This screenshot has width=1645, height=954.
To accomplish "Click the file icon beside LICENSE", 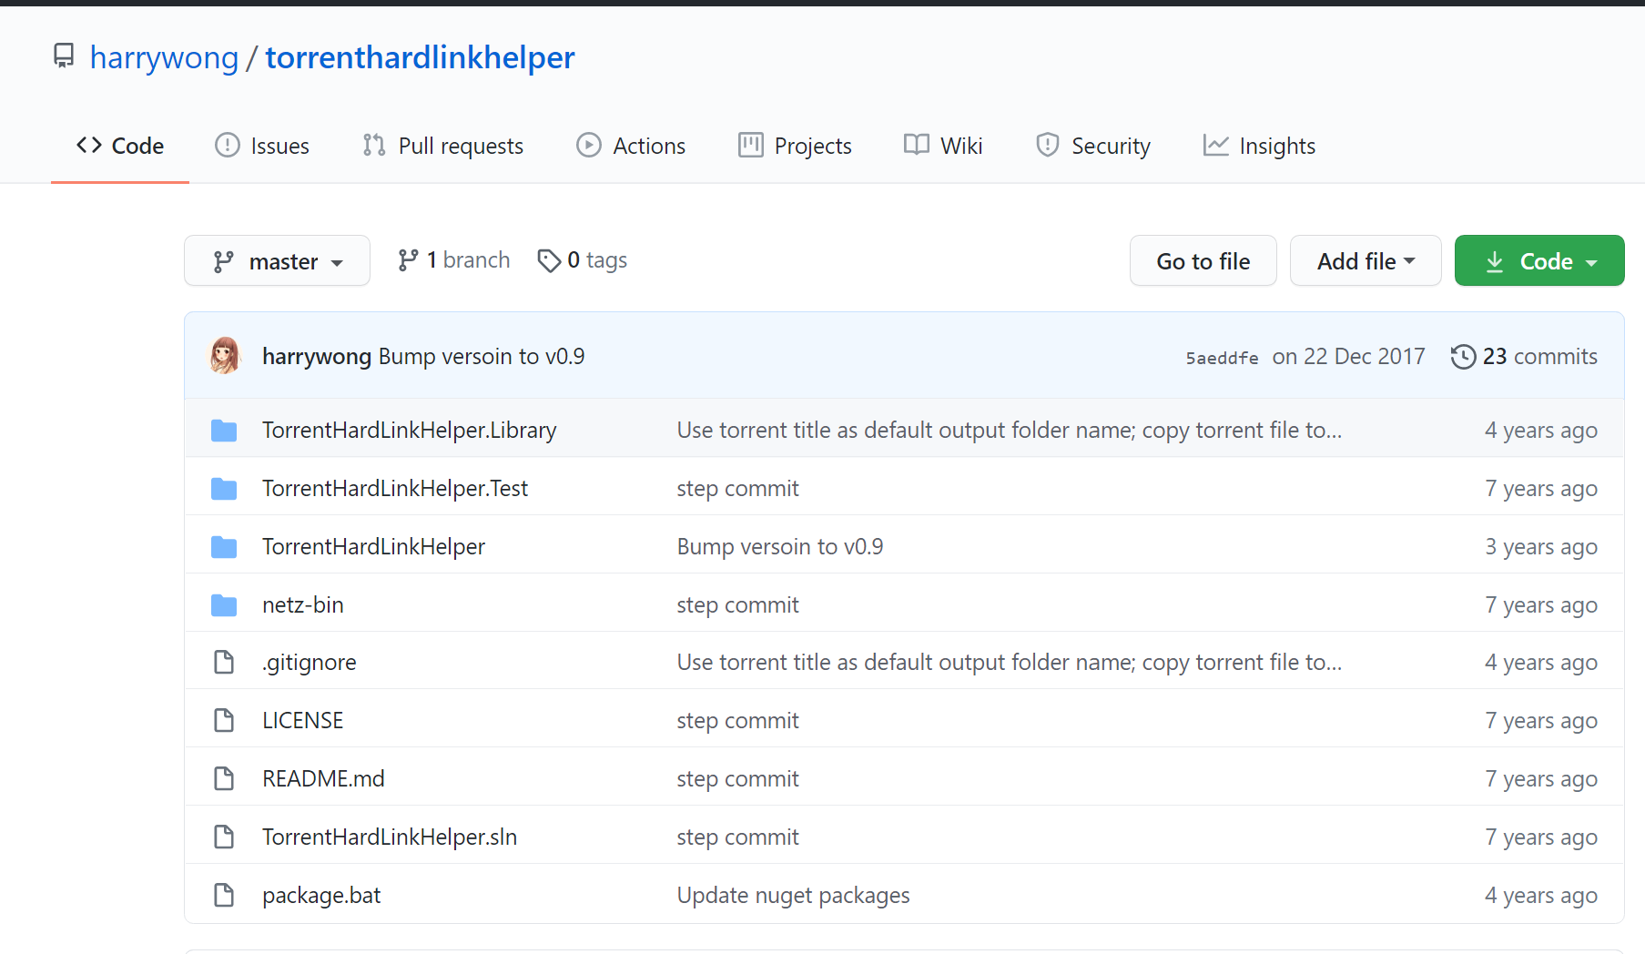I will coord(224,720).
